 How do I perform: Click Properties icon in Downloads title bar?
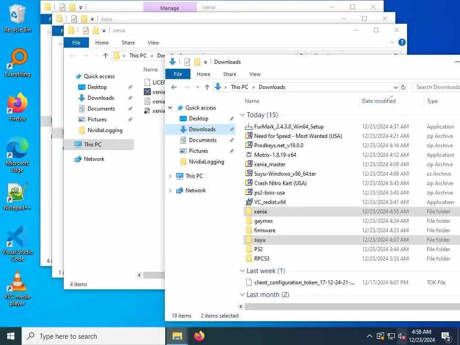[187, 62]
